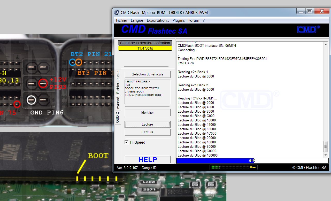Click the log scrollbar thumb

coord(326,146)
